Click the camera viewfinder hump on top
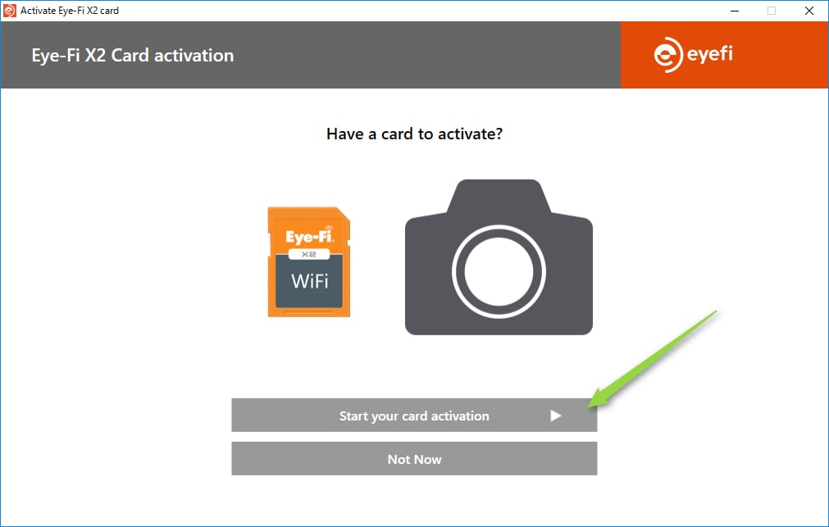 [x=499, y=196]
